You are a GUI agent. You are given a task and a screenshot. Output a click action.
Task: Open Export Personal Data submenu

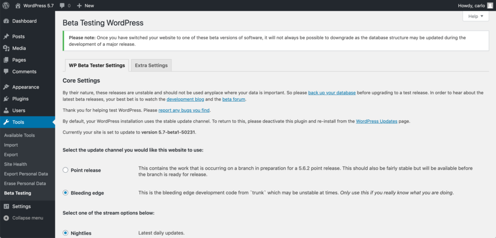click(26, 174)
